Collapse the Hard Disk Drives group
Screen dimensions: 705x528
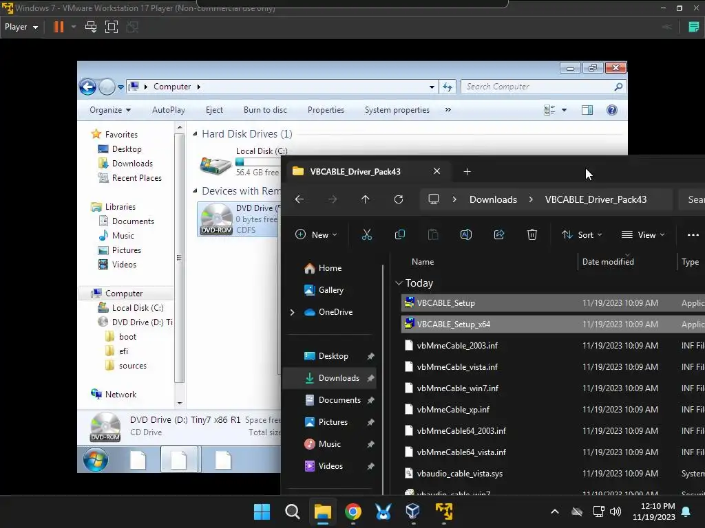click(x=195, y=134)
